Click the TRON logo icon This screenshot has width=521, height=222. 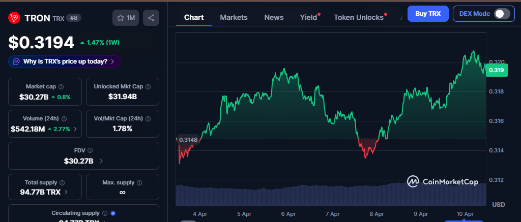click(14, 18)
